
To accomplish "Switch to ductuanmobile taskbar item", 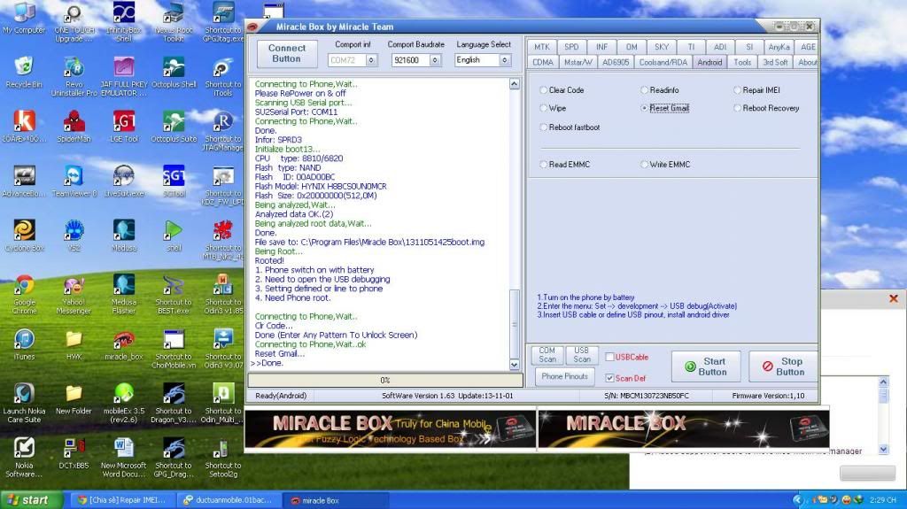I will pos(229,500).
